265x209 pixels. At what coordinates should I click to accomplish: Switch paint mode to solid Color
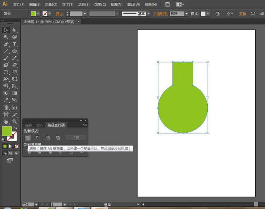[x=5, y=146]
